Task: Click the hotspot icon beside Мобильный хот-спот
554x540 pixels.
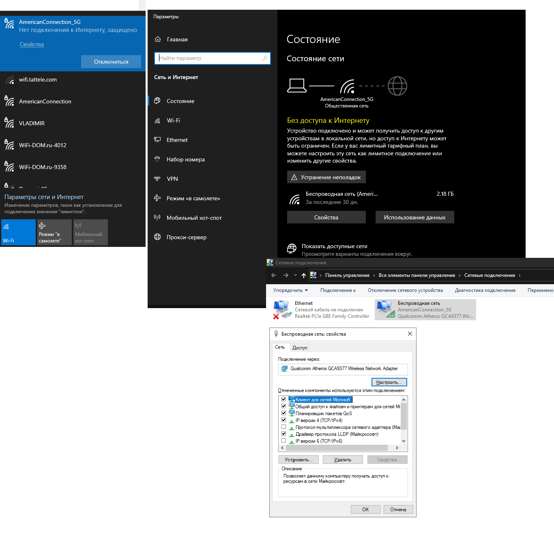Action: [x=157, y=218]
